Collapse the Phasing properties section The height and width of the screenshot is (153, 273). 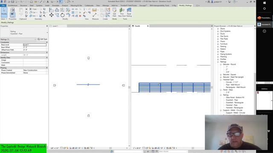(x=46, y=68)
